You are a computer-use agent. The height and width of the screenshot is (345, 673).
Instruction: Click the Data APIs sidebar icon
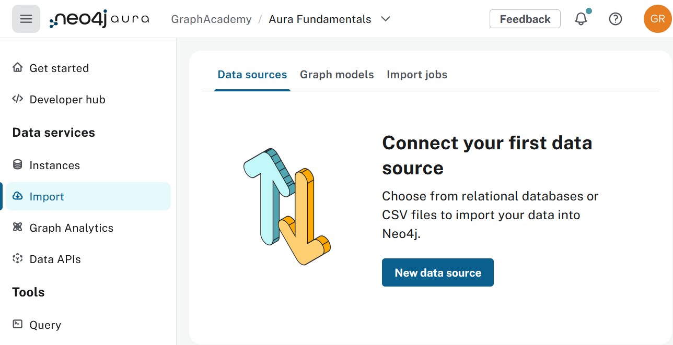coord(17,259)
